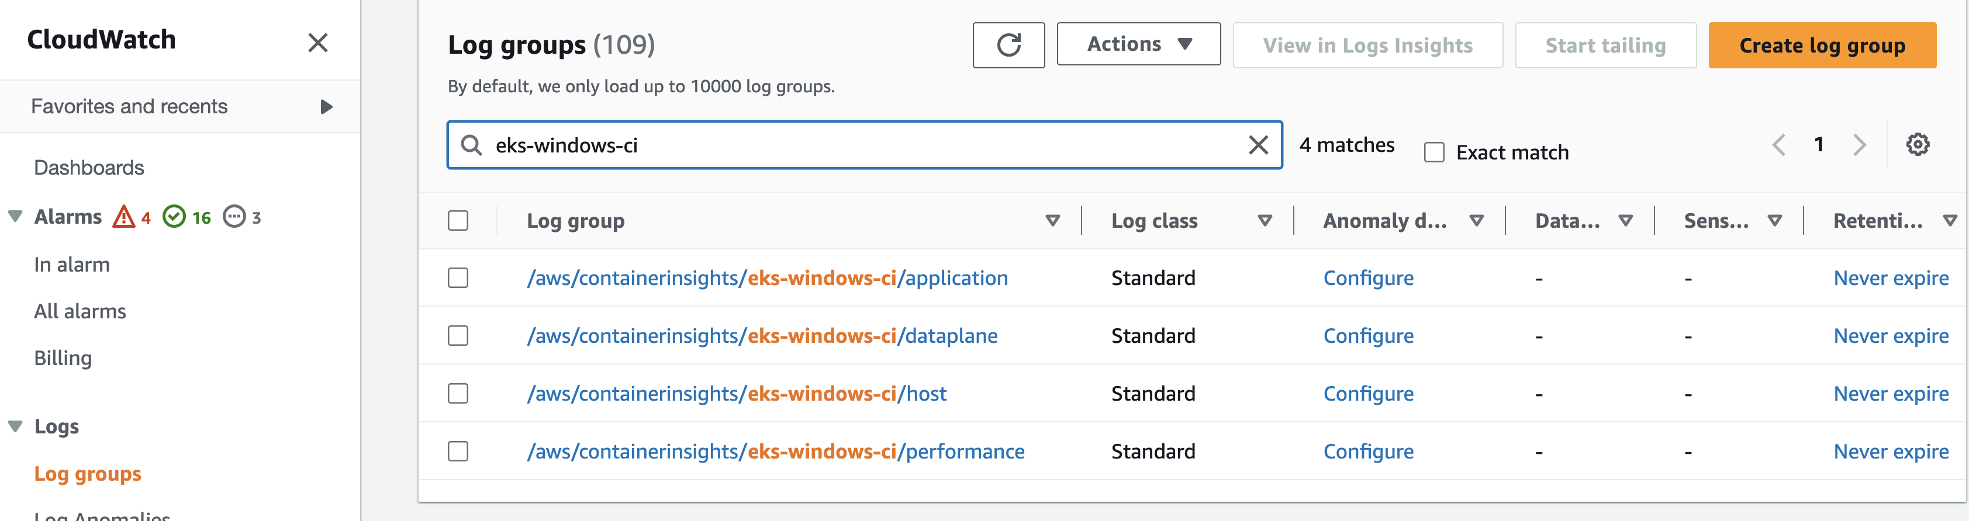This screenshot has width=1969, height=521.
Task: Focus the log group search field
Action: click(x=865, y=145)
